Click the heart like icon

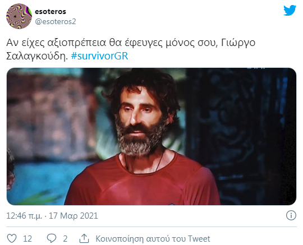point(12,238)
